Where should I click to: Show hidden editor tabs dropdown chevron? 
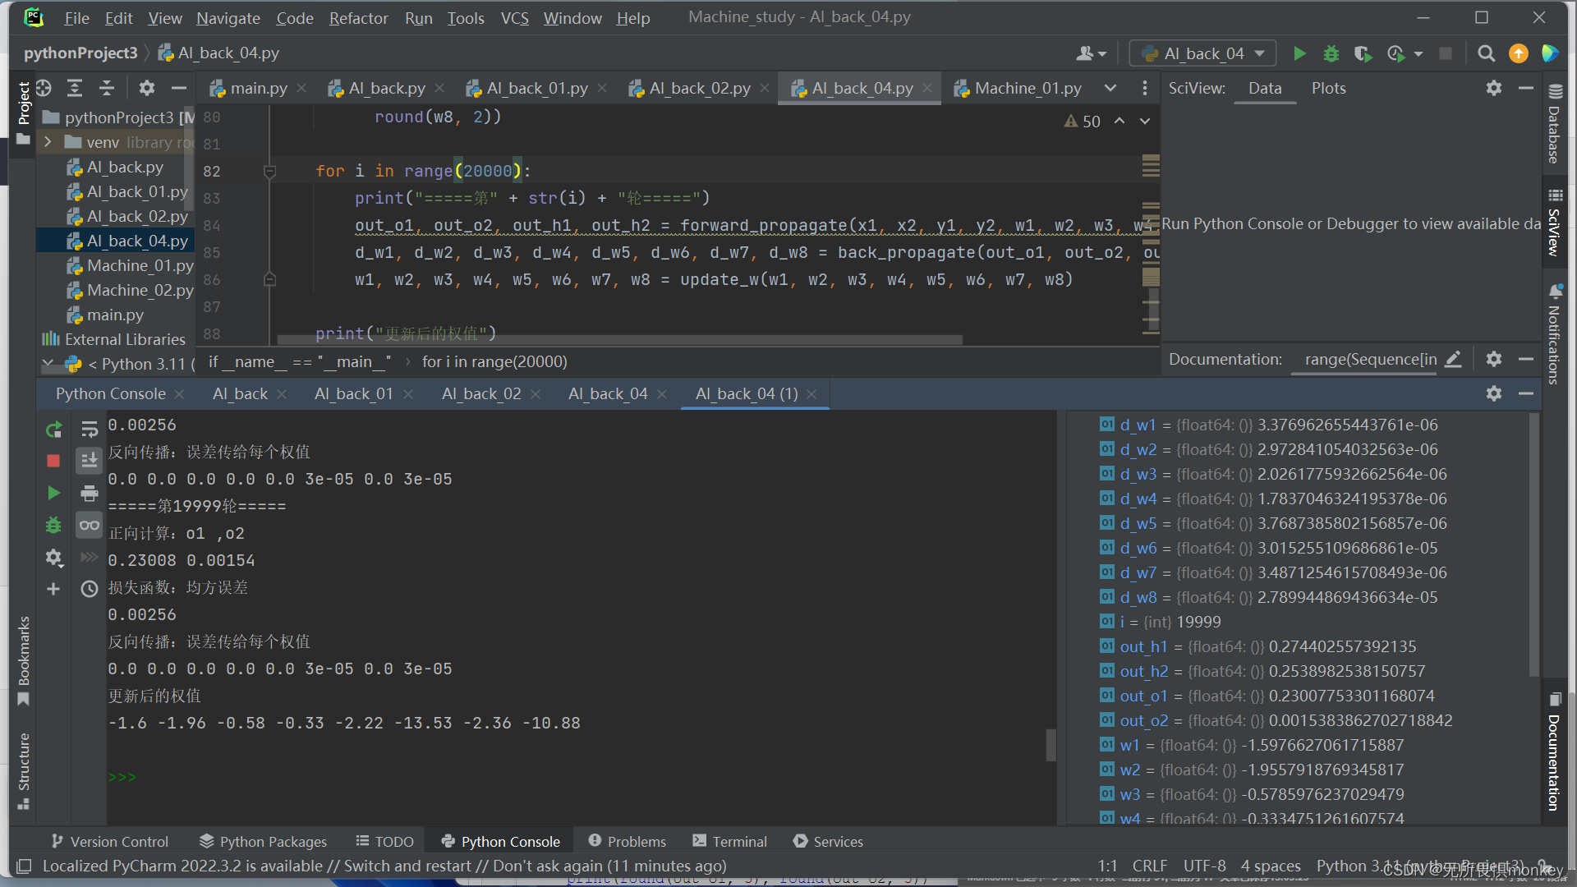click(x=1110, y=88)
